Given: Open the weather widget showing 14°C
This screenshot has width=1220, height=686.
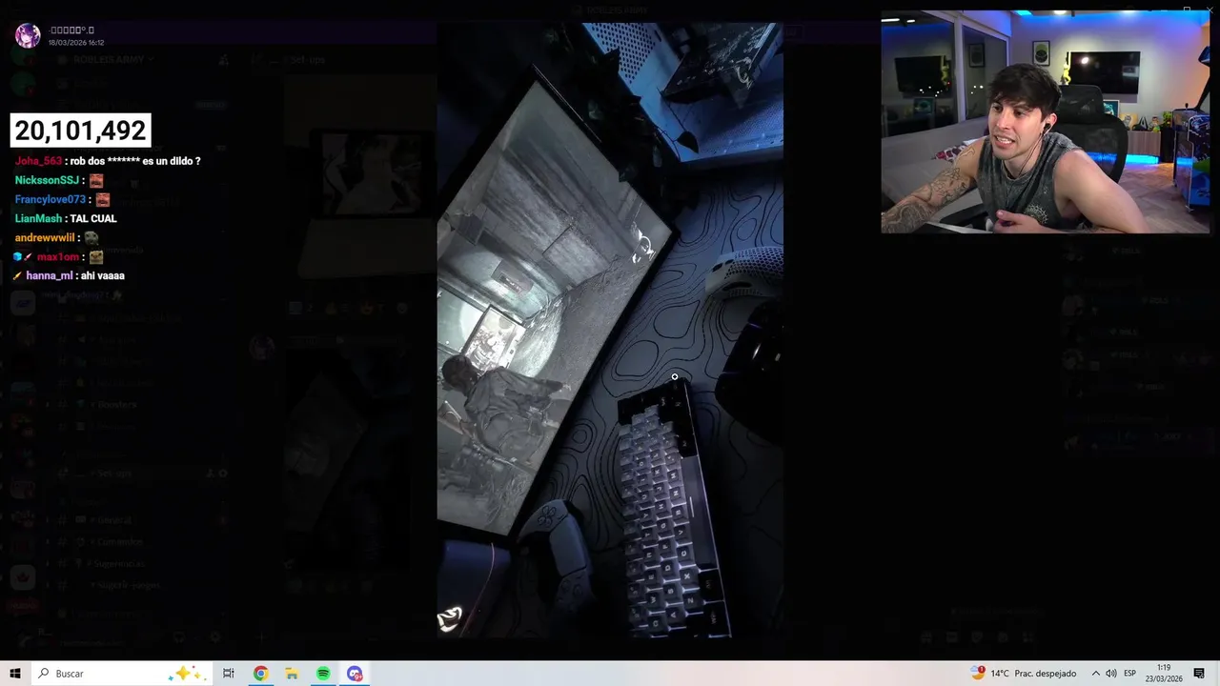Looking at the screenshot, I should click(x=1024, y=674).
